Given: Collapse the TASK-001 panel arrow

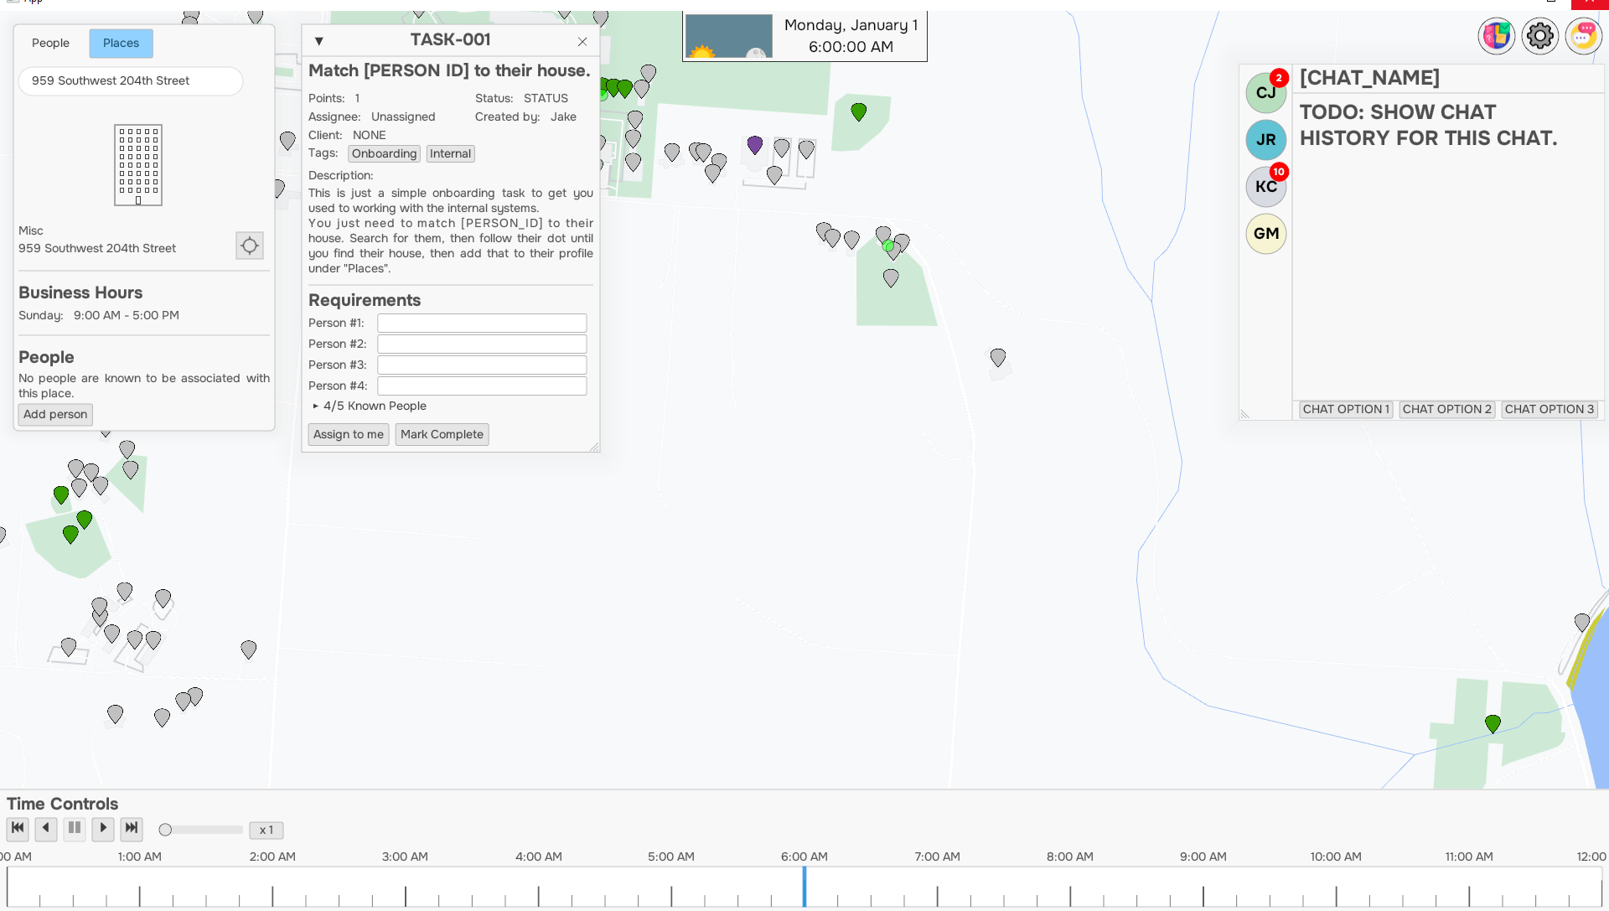Looking at the screenshot, I should [x=319, y=41].
